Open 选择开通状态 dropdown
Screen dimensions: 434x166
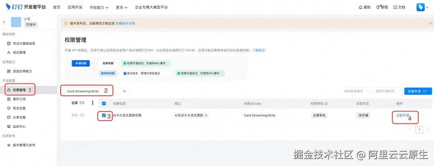point(387,91)
